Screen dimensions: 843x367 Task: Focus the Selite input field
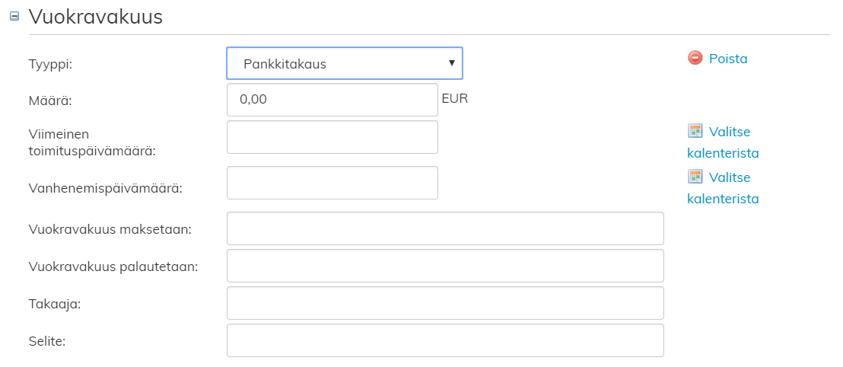pos(445,340)
